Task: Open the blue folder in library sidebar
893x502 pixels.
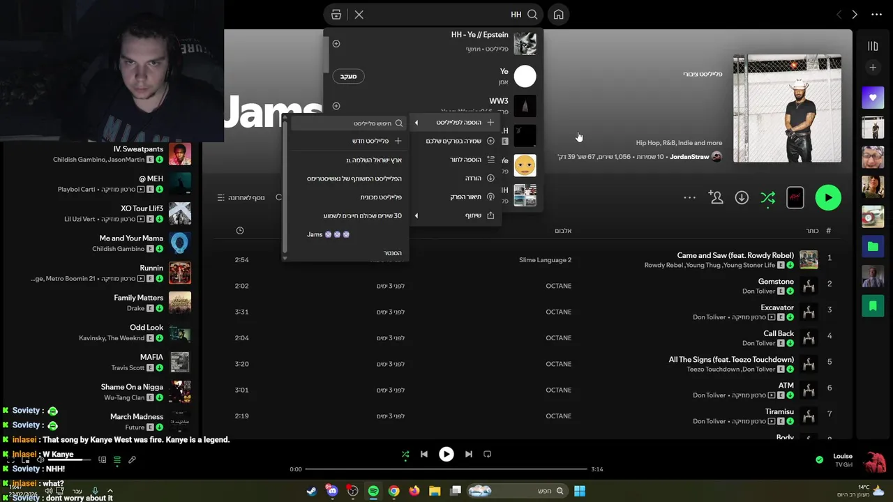Action: (873, 246)
